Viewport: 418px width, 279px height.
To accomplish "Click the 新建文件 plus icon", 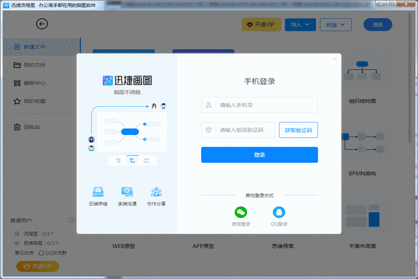I will pos(17,47).
